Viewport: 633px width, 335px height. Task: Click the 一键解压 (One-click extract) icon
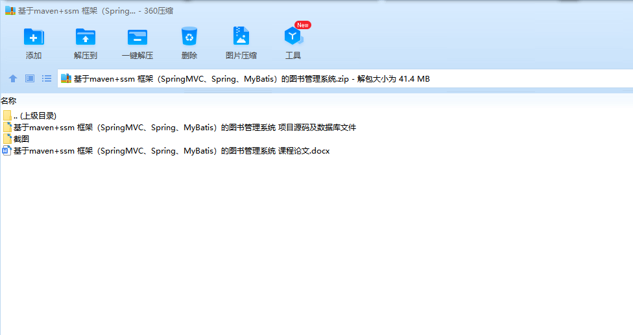(x=137, y=37)
